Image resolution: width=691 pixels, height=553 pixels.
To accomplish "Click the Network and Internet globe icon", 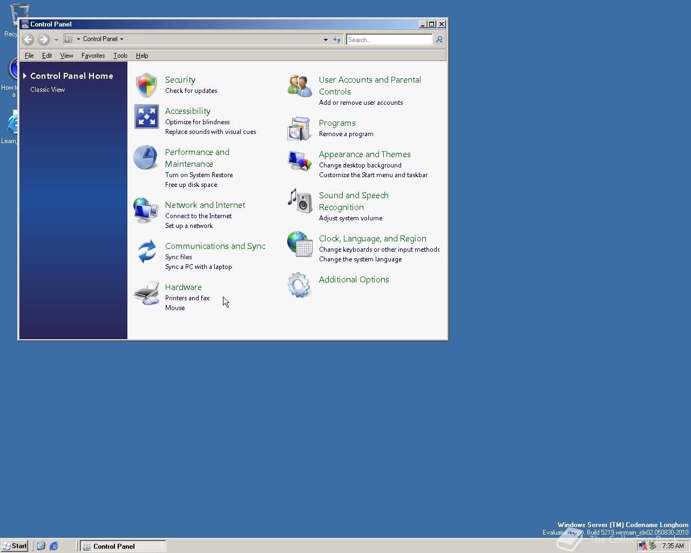I will coord(146,211).
